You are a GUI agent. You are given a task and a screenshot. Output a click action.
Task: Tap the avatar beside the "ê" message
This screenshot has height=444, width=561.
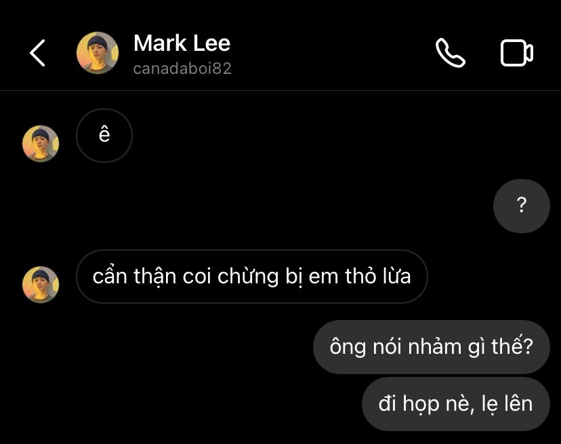tap(41, 144)
